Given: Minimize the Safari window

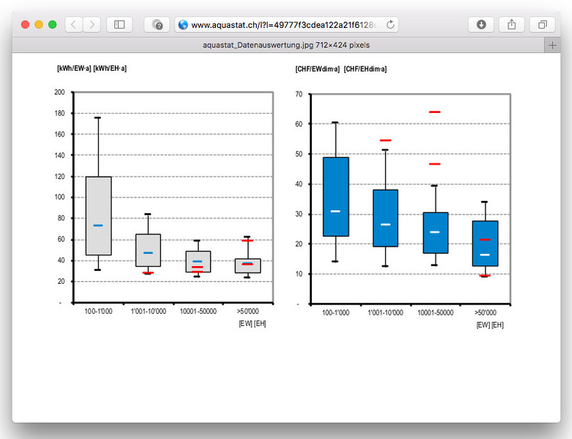Looking at the screenshot, I should (x=39, y=24).
